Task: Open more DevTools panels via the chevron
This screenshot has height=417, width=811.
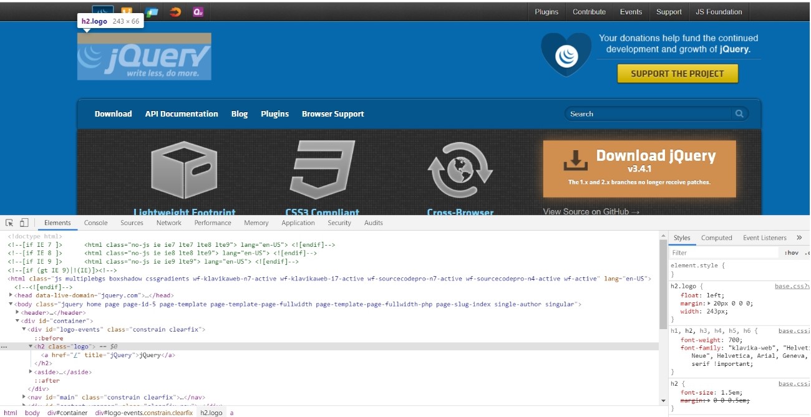Action: pyautogui.click(x=799, y=237)
